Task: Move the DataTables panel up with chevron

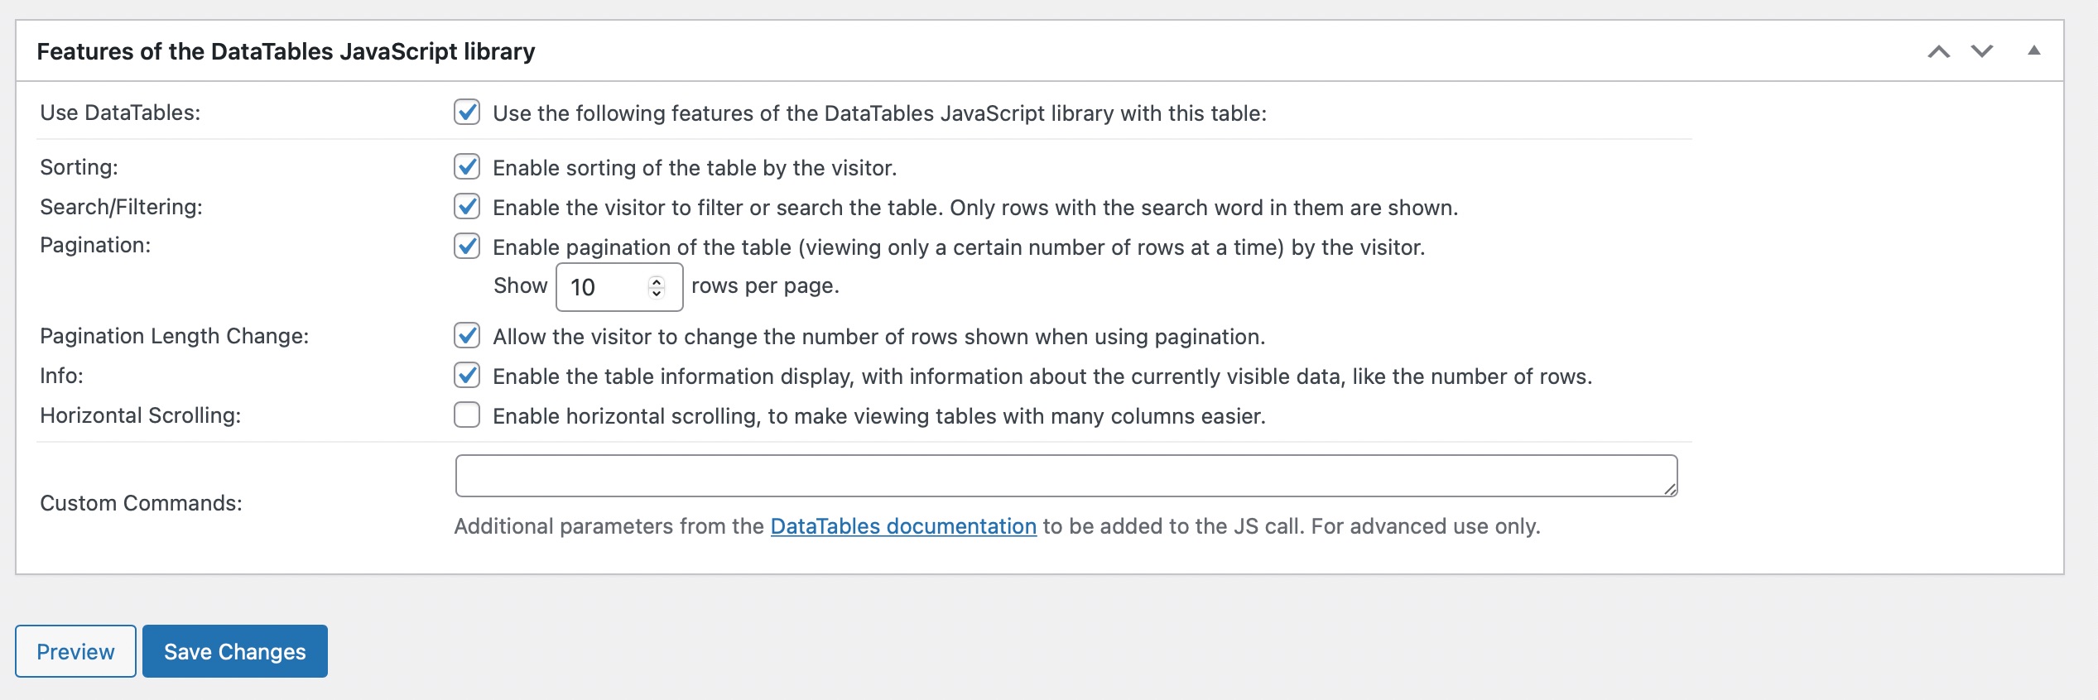Action: tap(1938, 51)
